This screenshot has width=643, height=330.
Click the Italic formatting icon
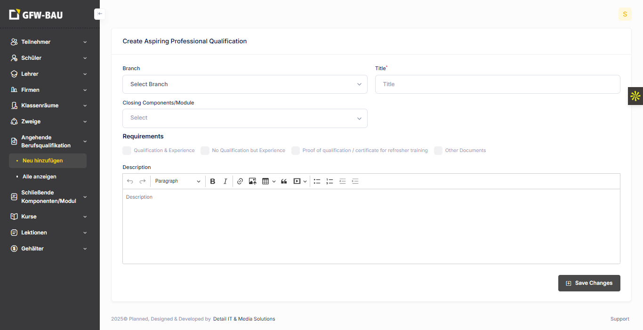click(225, 181)
